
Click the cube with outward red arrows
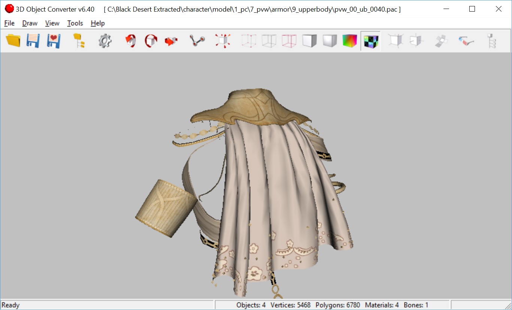pyautogui.click(x=222, y=40)
